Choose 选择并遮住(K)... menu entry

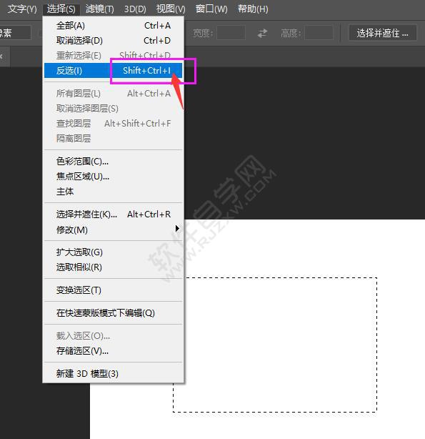pos(114,214)
